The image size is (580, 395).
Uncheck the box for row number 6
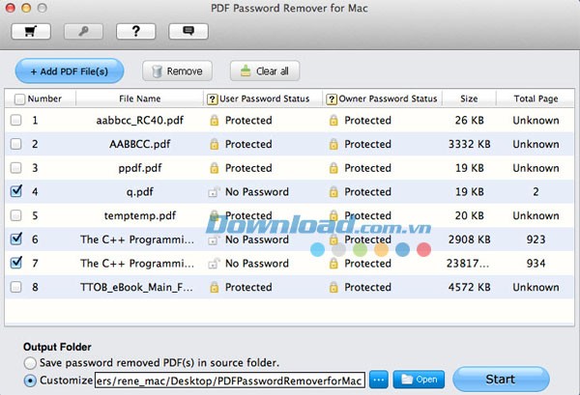[16, 239]
